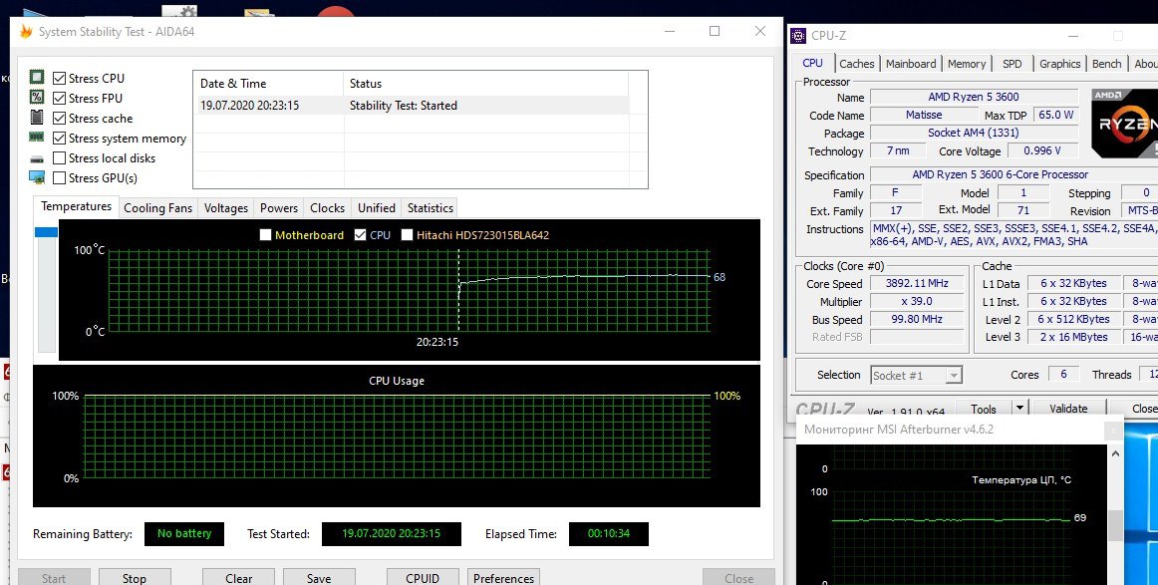The image size is (1158, 585).
Task: Select the CPU tab in CPU-Z
Action: (812, 63)
